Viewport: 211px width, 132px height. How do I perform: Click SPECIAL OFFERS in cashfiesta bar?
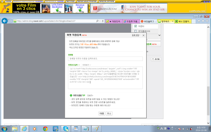pos(107,1)
